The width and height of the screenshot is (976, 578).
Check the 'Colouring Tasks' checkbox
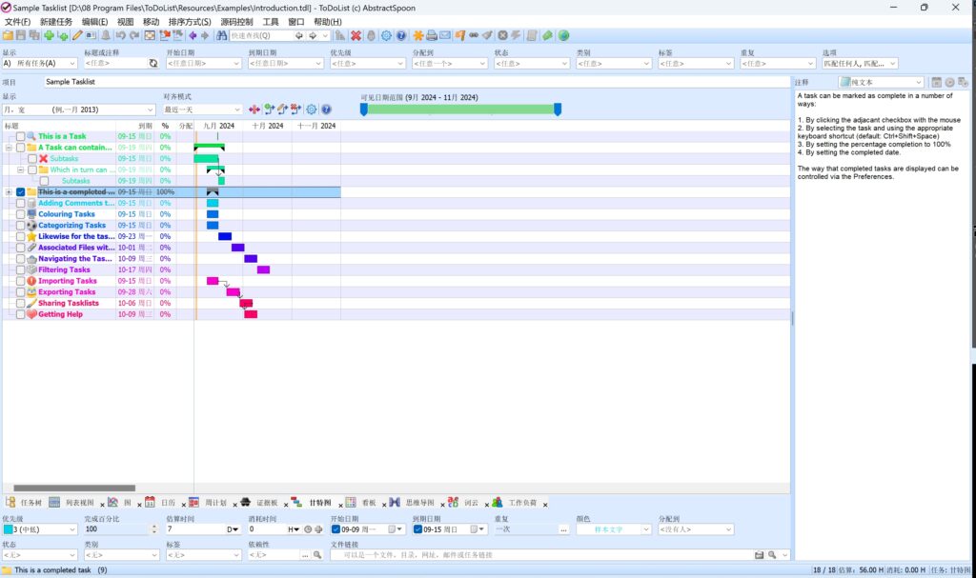click(21, 214)
